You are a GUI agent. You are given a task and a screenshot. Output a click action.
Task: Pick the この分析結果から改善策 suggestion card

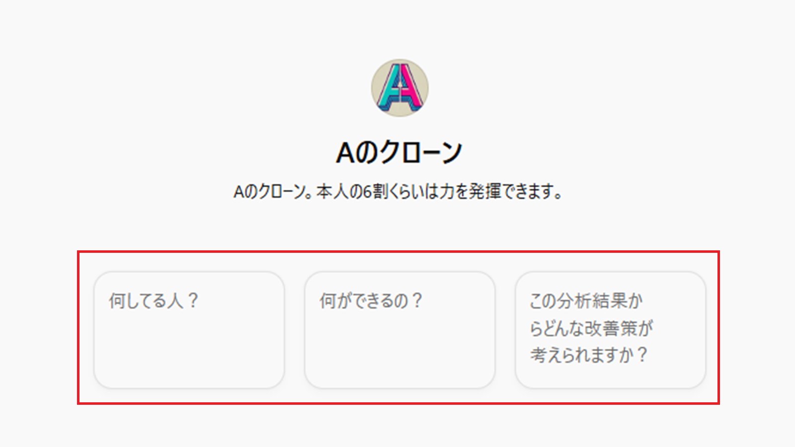610,330
